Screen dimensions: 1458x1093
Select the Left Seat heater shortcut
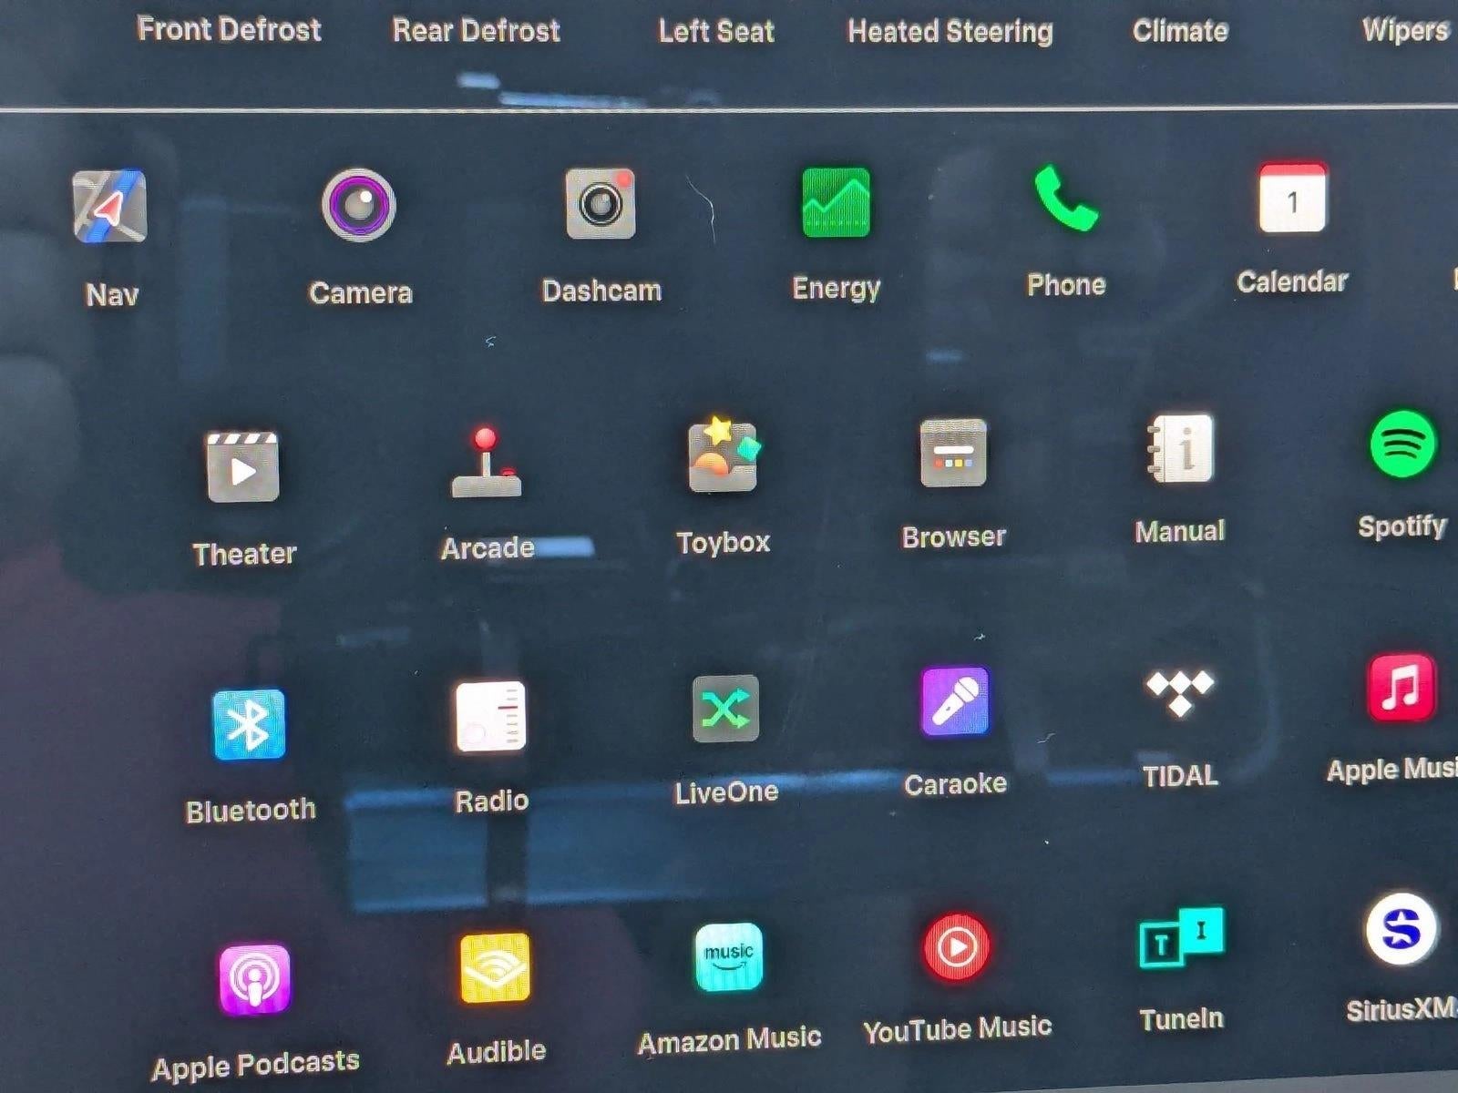[716, 31]
